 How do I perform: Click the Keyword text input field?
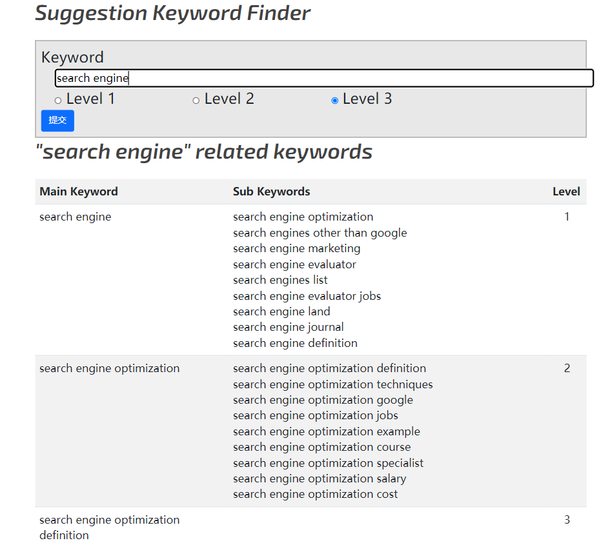coord(323,78)
